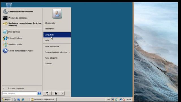Click the search icon beside the search box
The width and height of the screenshot is (181, 102).
click(39, 93)
